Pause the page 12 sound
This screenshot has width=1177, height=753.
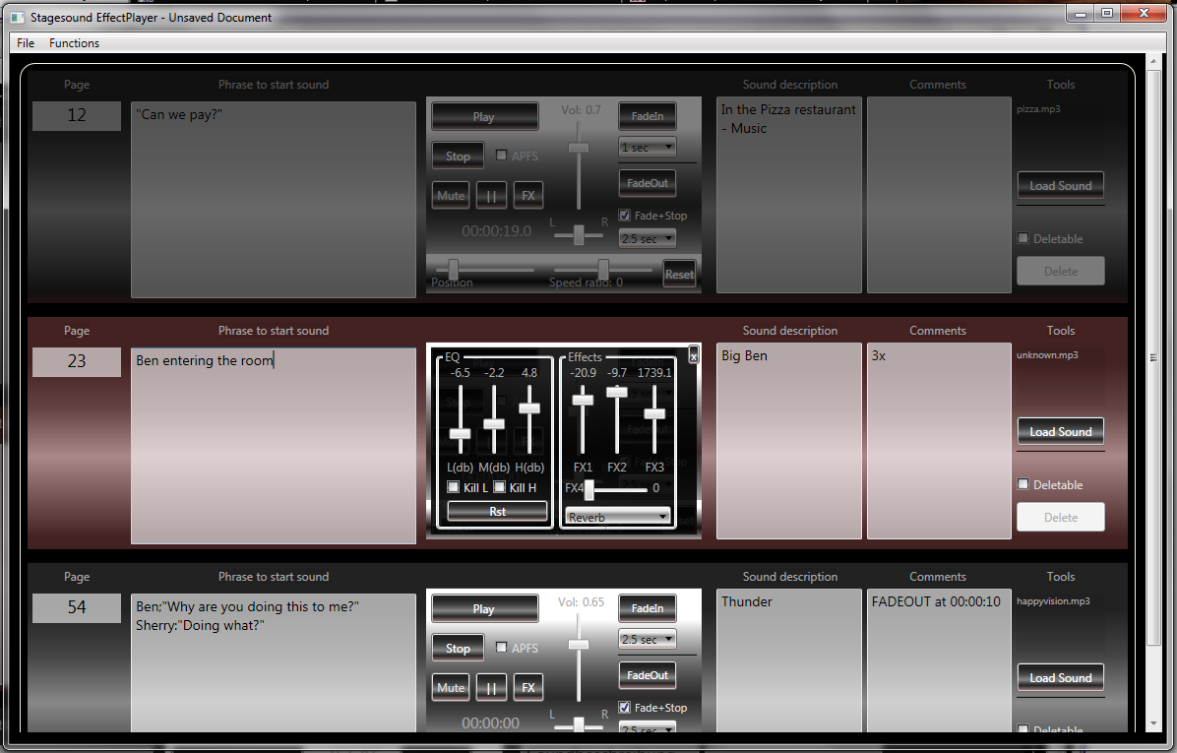tap(491, 196)
